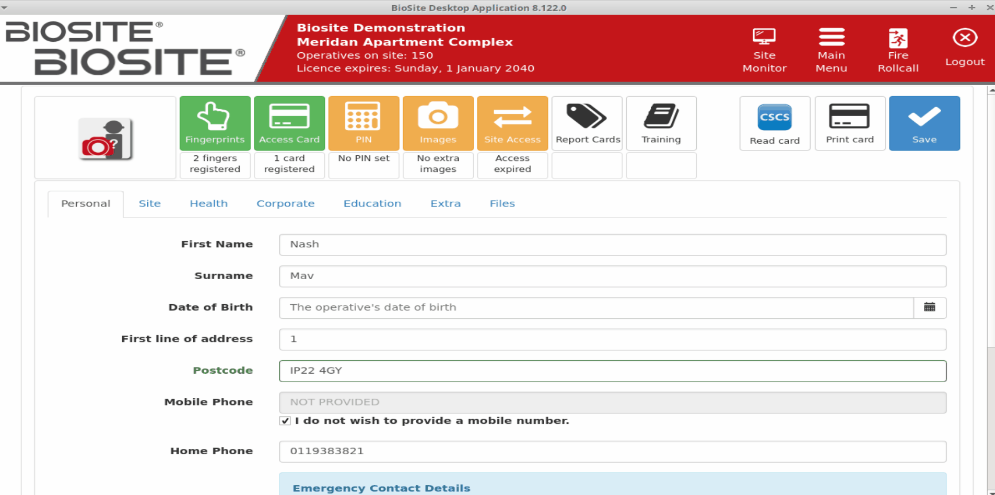Viewport: 995px width, 495px height.
Task: Open the Site Monitor screen
Action: tap(764, 50)
